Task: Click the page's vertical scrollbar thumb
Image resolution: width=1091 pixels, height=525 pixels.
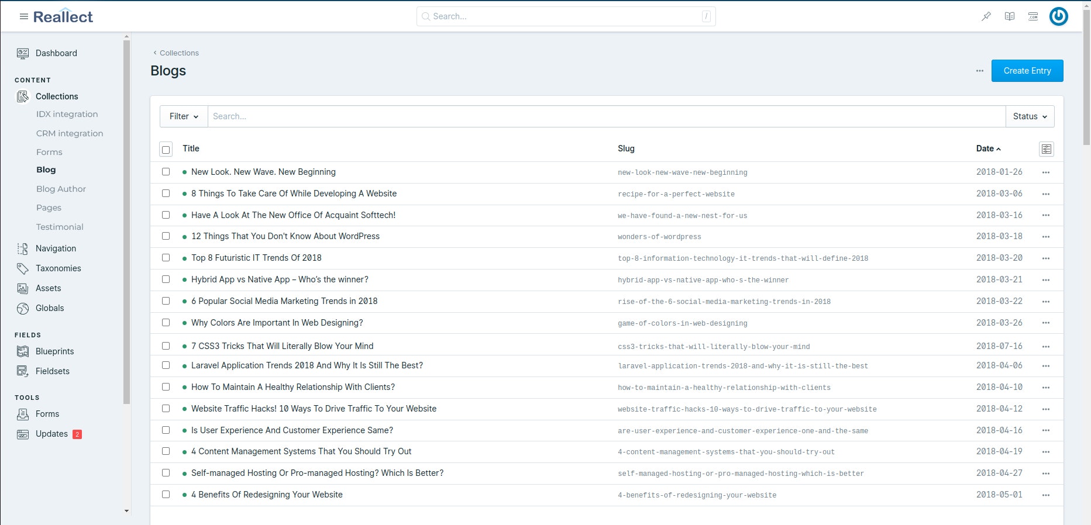Action: 1086,76
